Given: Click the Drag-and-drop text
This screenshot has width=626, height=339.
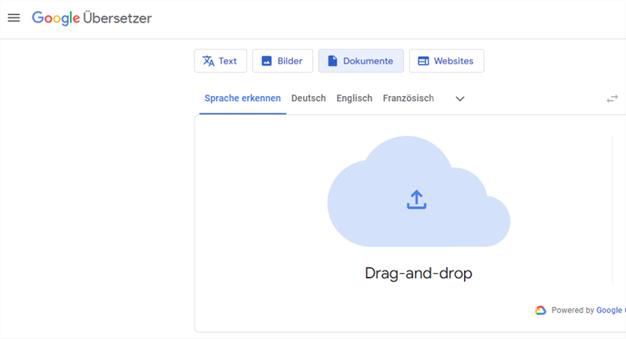Looking at the screenshot, I should (418, 273).
